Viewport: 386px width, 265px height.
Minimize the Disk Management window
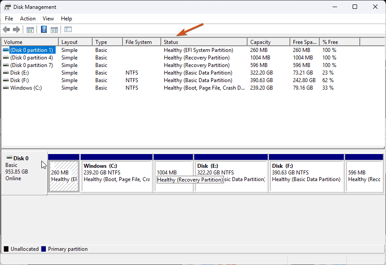pos(334,7)
